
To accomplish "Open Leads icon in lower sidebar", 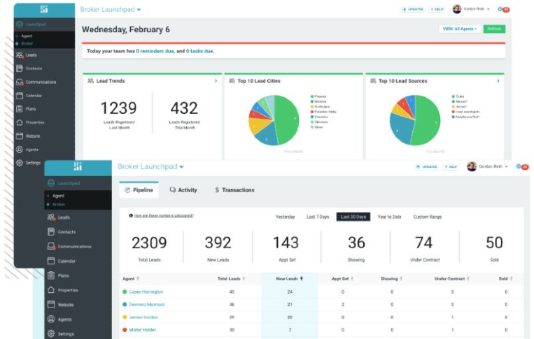I will point(51,217).
